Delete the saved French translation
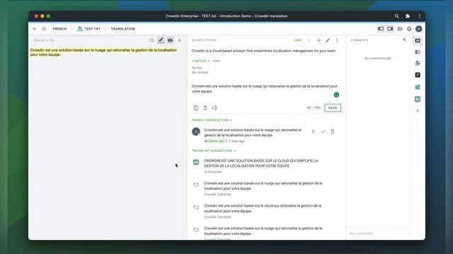The width and height of the screenshot is (453, 254). tap(333, 132)
